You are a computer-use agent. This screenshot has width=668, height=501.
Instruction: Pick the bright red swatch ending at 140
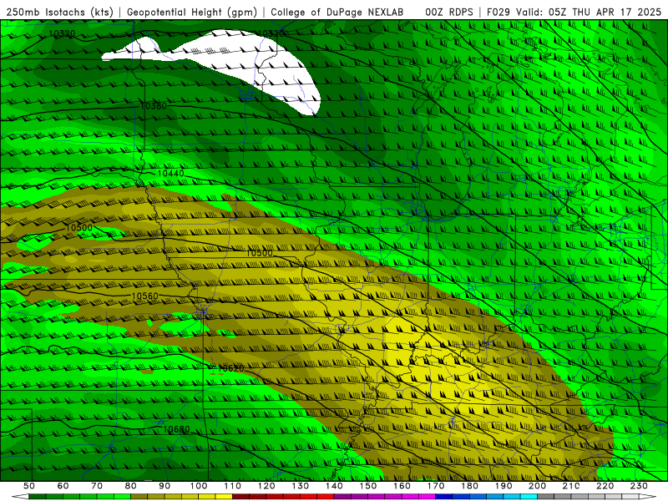pos(326,496)
